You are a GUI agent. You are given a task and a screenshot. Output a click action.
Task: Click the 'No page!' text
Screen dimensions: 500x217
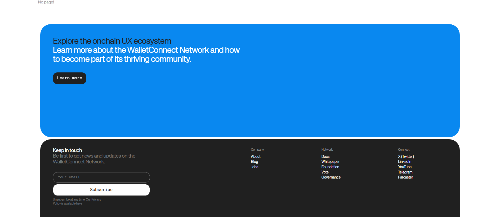(46, 2)
